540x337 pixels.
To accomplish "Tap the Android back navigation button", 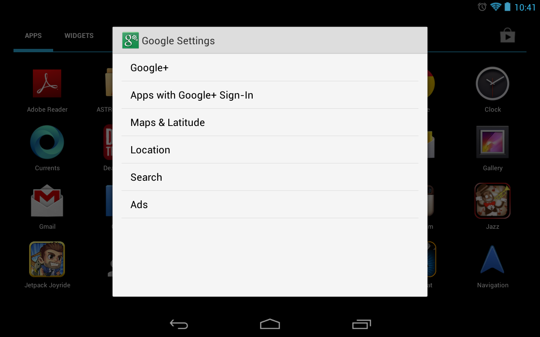I will tap(179, 324).
